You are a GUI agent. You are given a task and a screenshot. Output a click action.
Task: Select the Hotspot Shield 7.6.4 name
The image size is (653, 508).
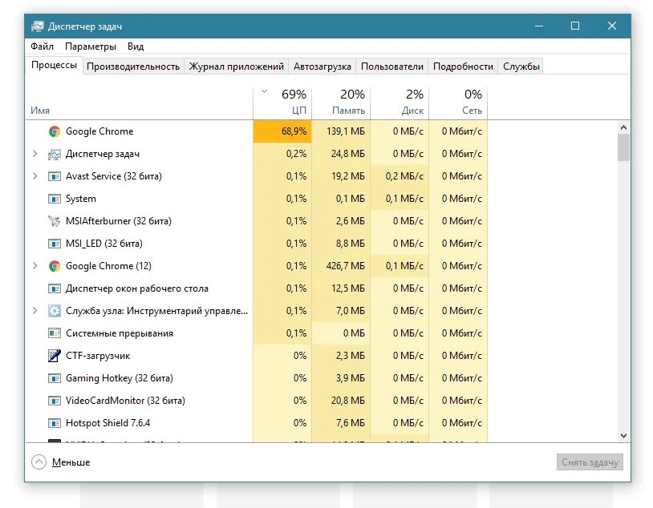(x=107, y=423)
